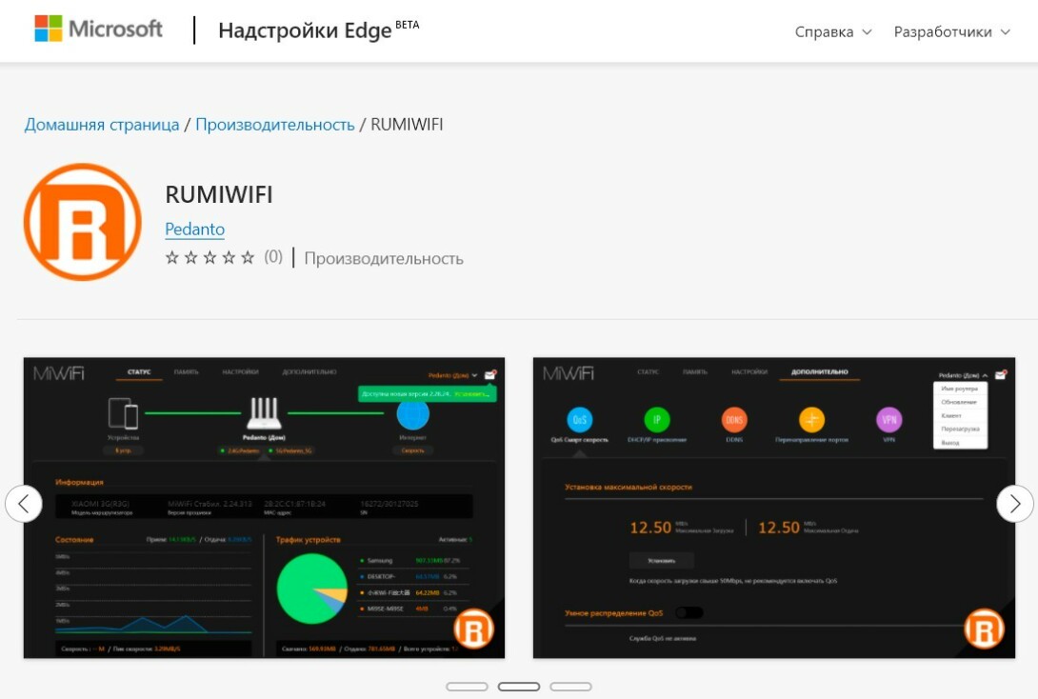Click the green IP circle icon
1038x699 pixels.
pos(657,420)
